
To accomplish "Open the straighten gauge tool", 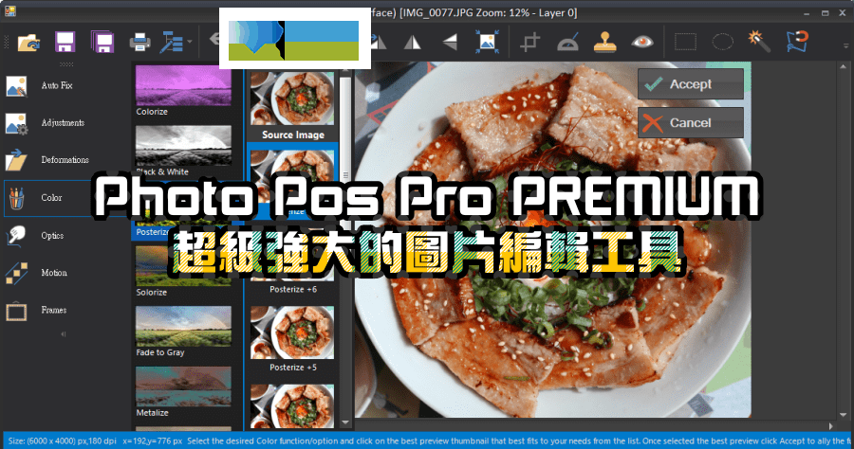I will (x=567, y=42).
